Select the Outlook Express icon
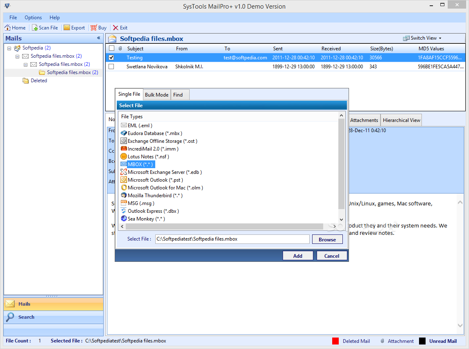Viewport: 469px width, 349px height. coord(124,211)
